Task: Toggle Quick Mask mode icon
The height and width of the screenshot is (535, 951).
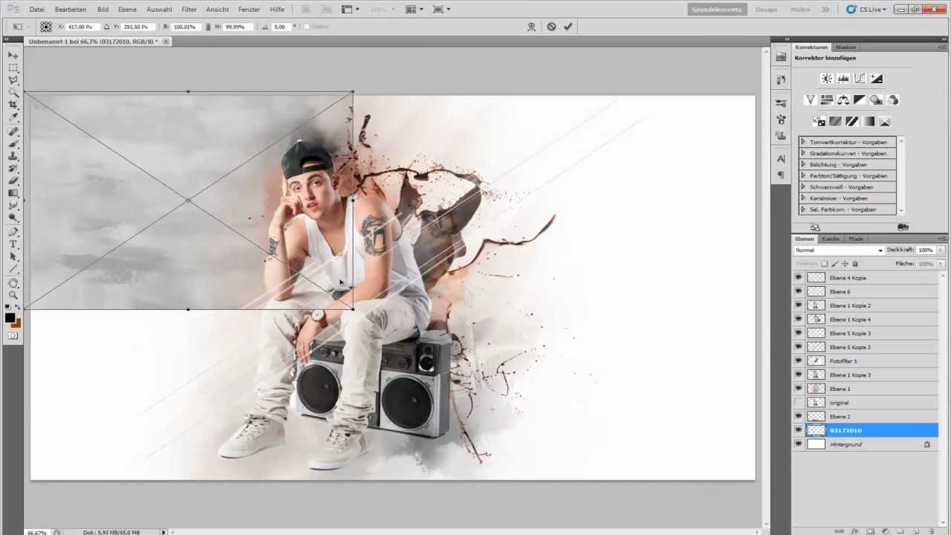Action: pyautogui.click(x=13, y=336)
